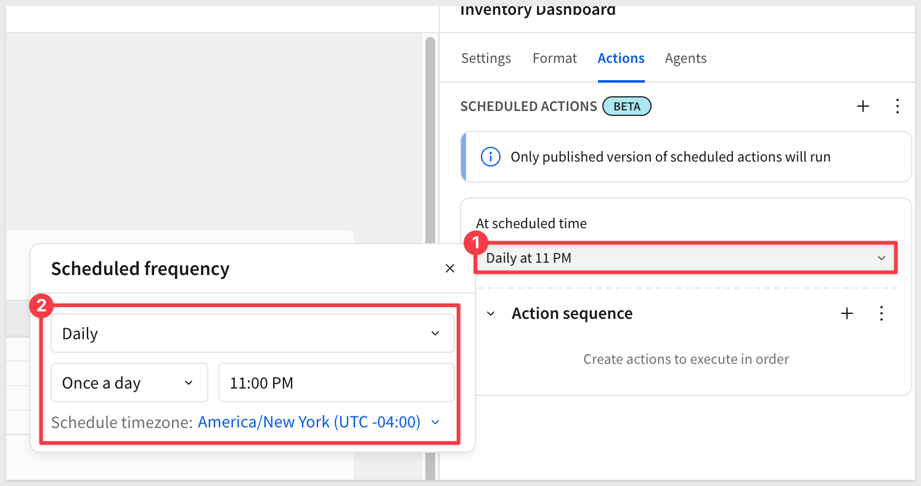Screen dimensions: 921x486
Task: Select the Actions tab
Action: click(x=621, y=59)
